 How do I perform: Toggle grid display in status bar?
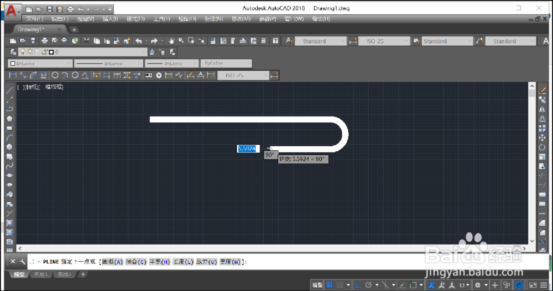pyautogui.click(x=330, y=285)
